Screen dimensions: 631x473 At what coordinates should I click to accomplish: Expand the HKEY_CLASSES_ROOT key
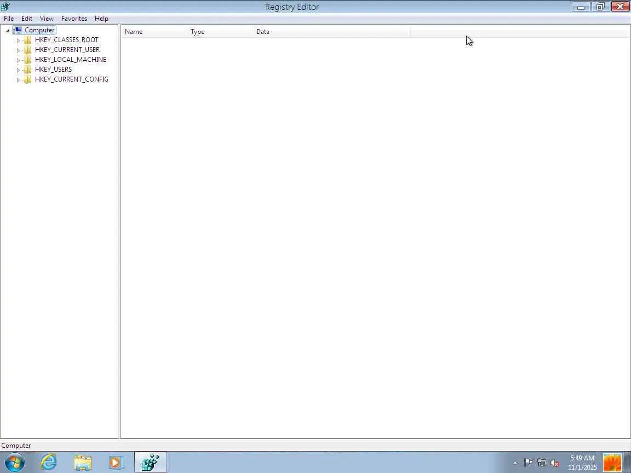(x=18, y=40)
